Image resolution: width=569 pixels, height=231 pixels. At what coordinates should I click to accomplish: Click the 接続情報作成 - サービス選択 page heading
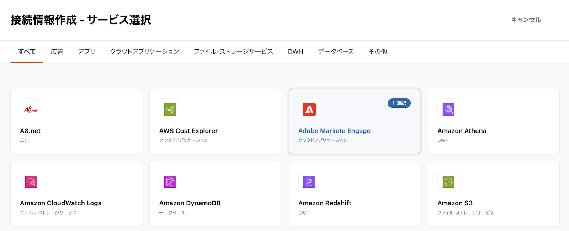[81, 20]
